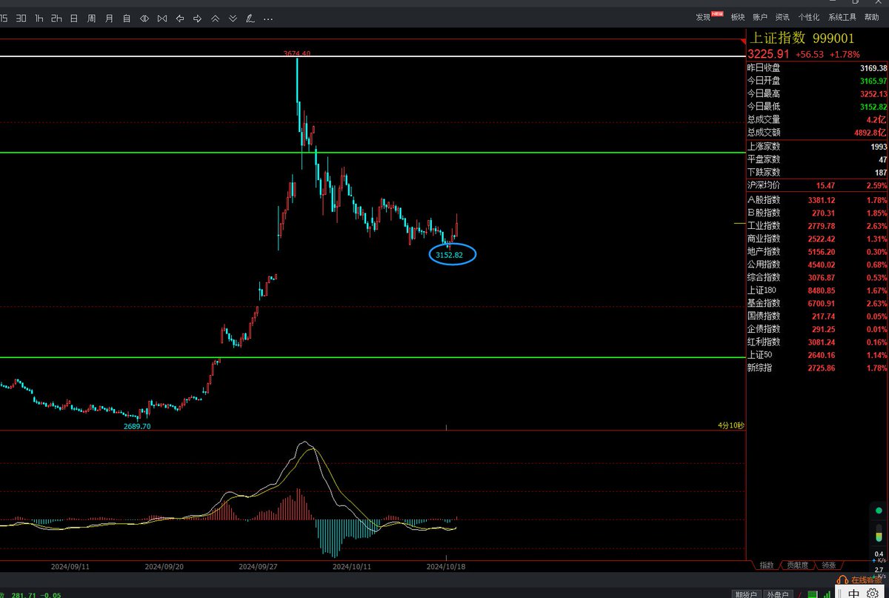
Task: Select daily (日) K-line period
Action: point(73,18)
